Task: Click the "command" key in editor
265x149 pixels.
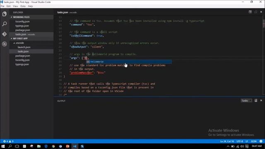Action: pyautogui.click(x=76, y=25)
